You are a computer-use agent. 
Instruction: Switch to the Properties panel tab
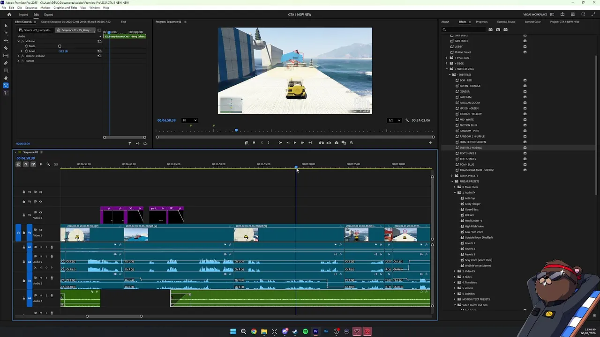[482, 22]
